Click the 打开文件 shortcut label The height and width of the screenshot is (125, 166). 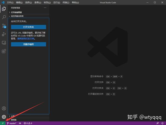click(99, 82)
